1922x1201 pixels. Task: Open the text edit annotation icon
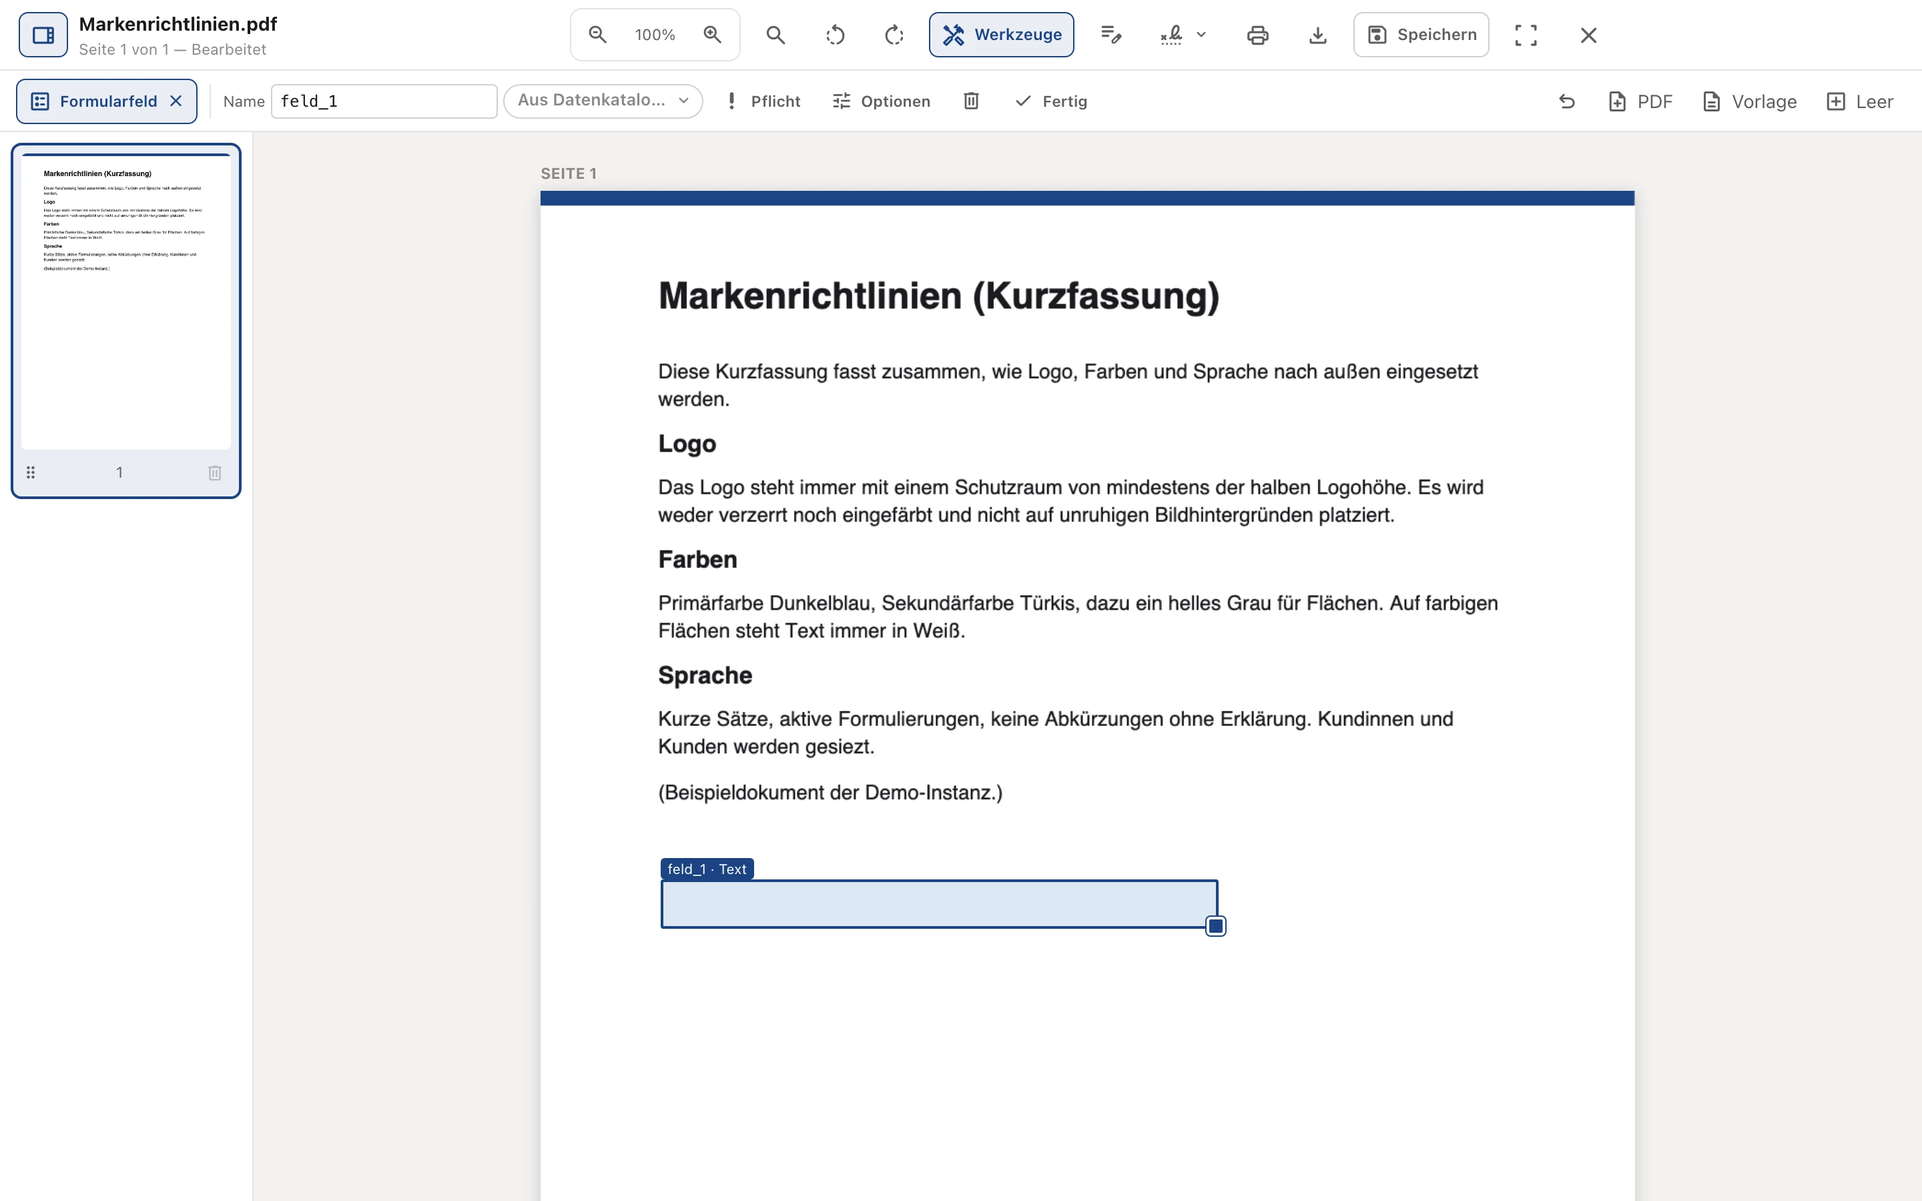tap(1111, 35)
